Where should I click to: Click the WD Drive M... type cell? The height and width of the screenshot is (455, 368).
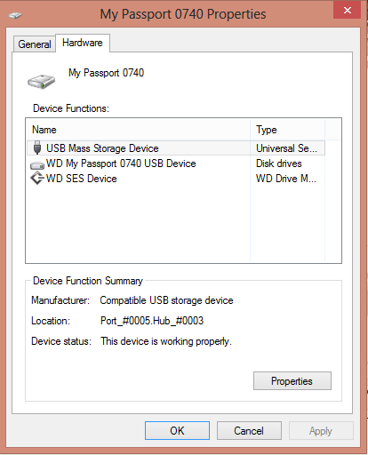click(286, 179)
